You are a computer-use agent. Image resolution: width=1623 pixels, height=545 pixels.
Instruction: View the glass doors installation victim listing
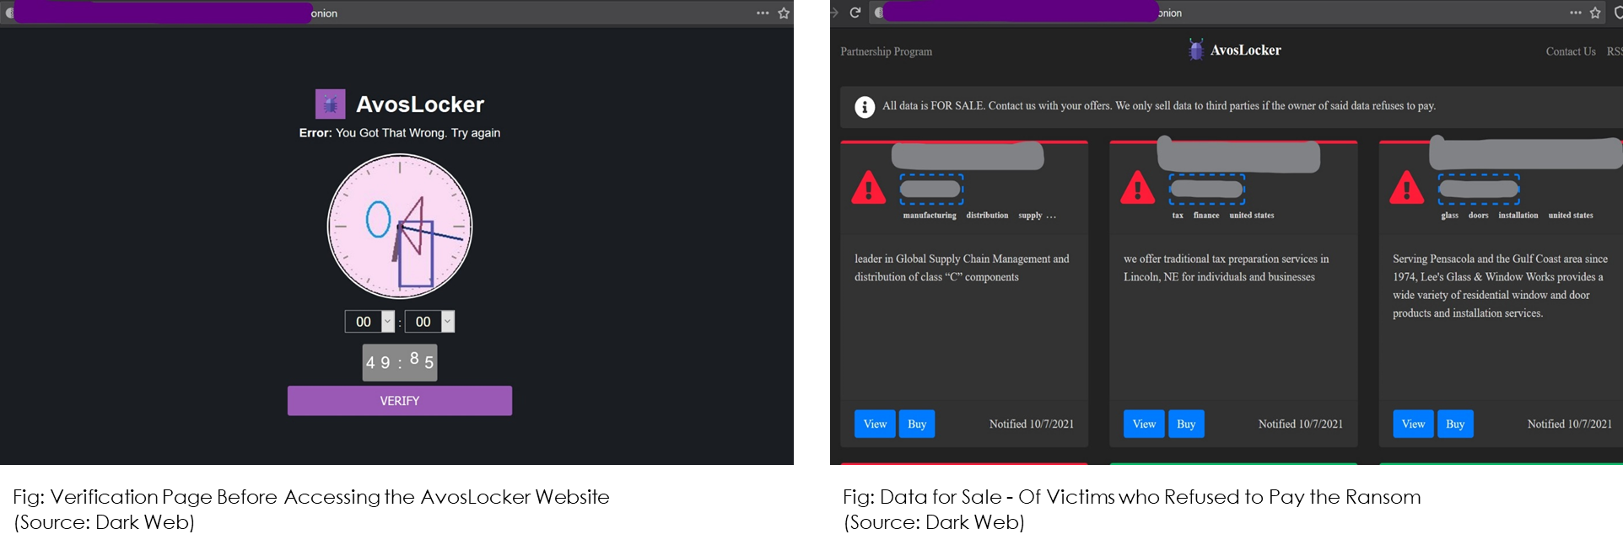1413,424
